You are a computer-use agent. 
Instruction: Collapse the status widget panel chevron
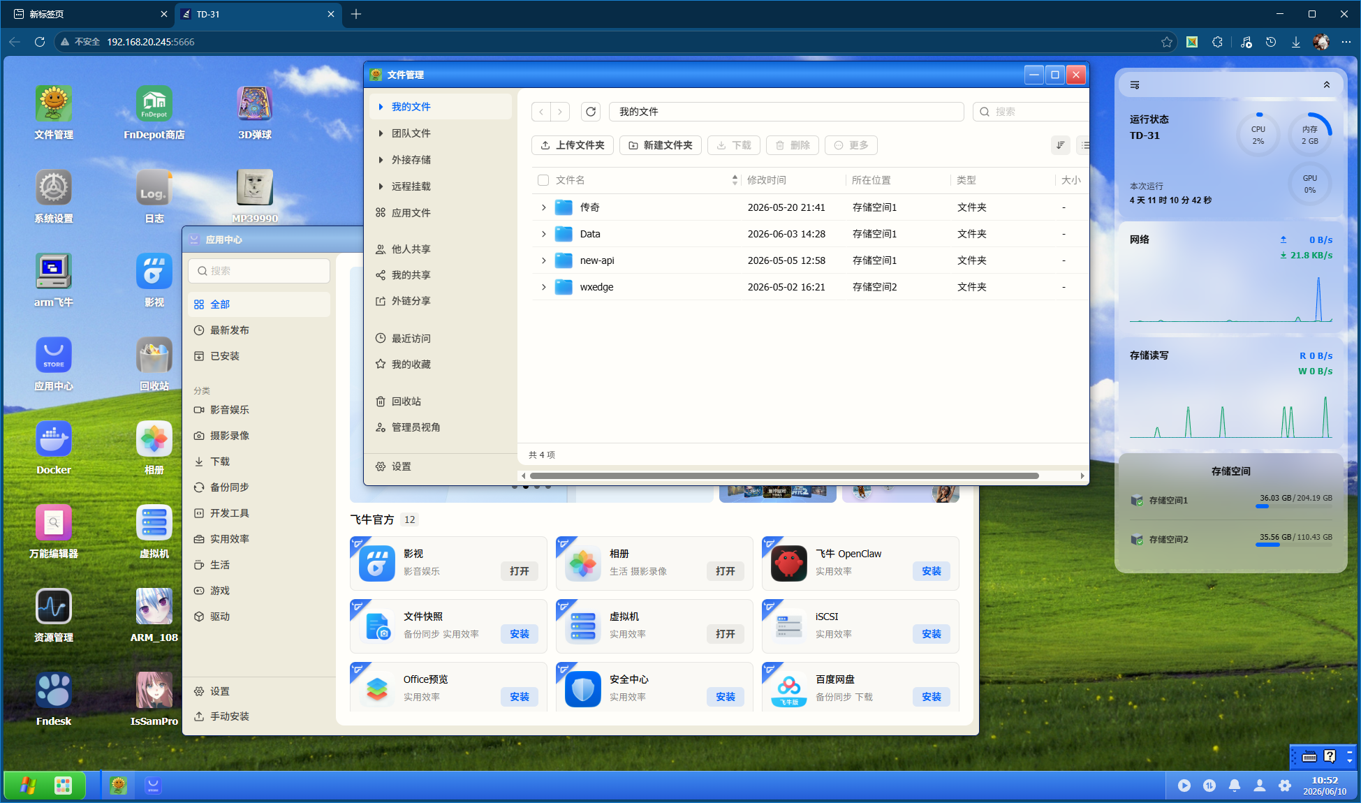(1327, 85)
